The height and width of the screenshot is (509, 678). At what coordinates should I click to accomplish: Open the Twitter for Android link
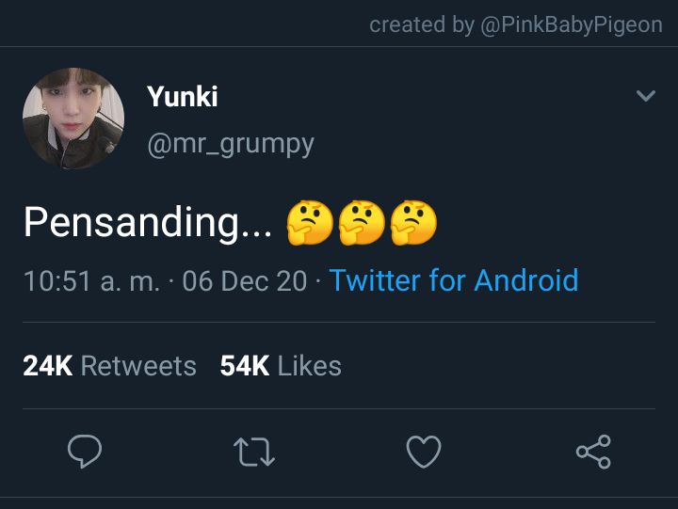pos(454,280)
